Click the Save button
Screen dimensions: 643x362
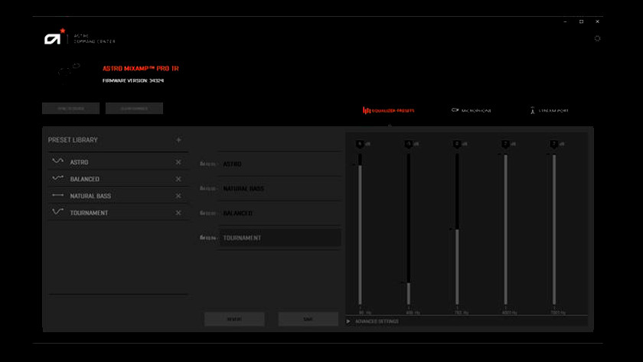(x=308, y=319)
